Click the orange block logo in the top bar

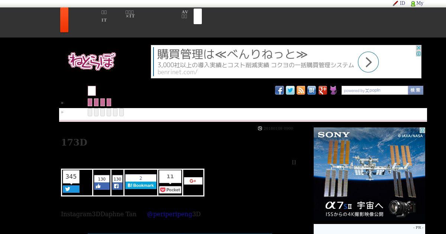(64, 20)
